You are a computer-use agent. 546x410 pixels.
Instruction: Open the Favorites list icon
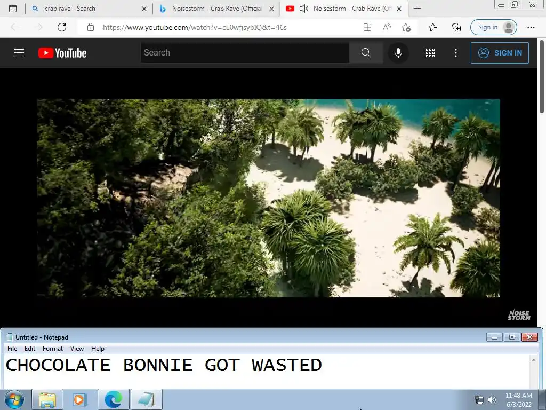[x=433, y=27]
